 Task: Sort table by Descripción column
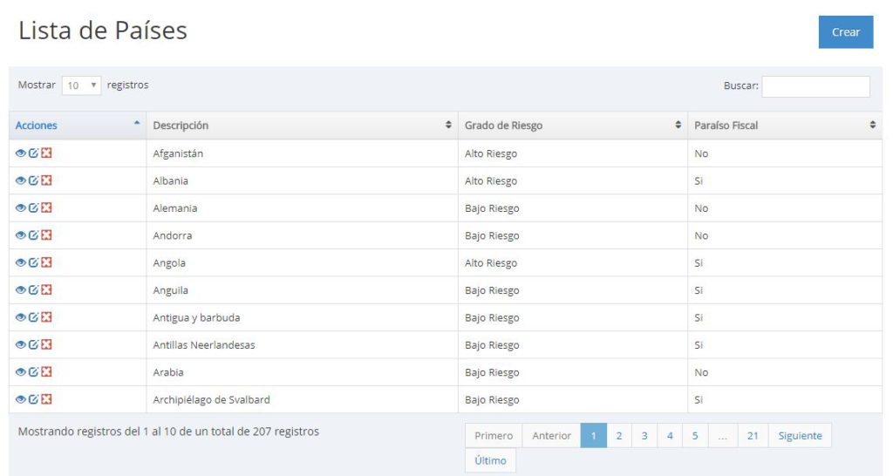(x=302, y=126)
